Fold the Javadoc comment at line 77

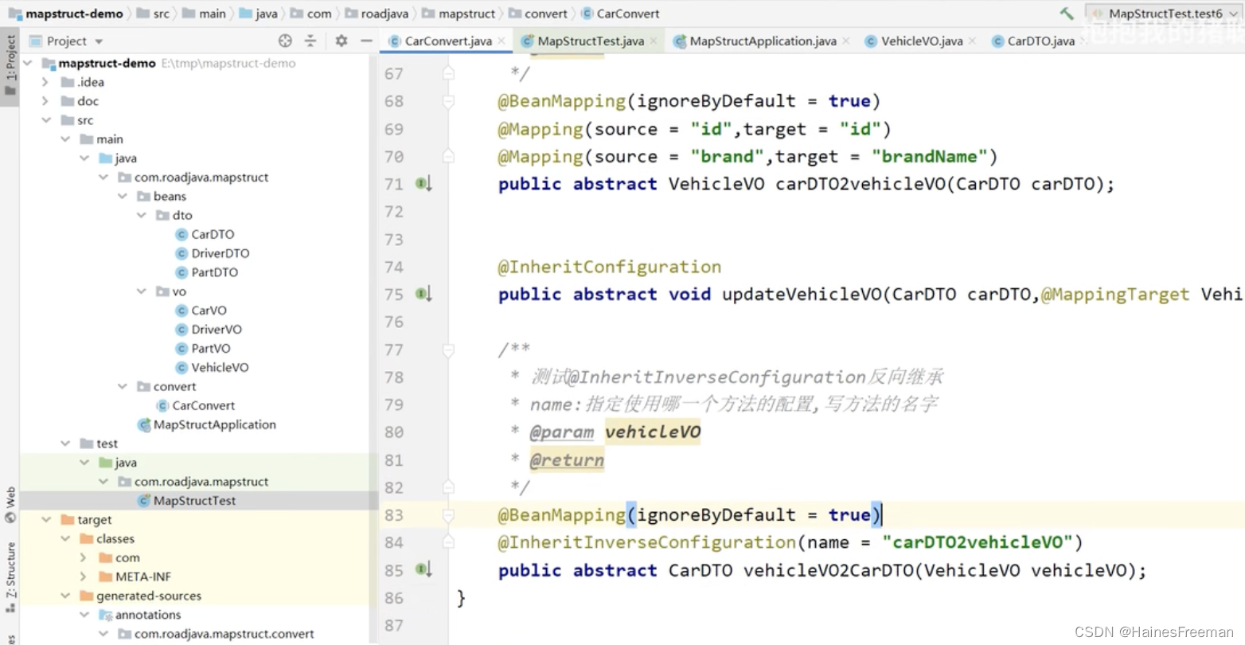(448, 350)
